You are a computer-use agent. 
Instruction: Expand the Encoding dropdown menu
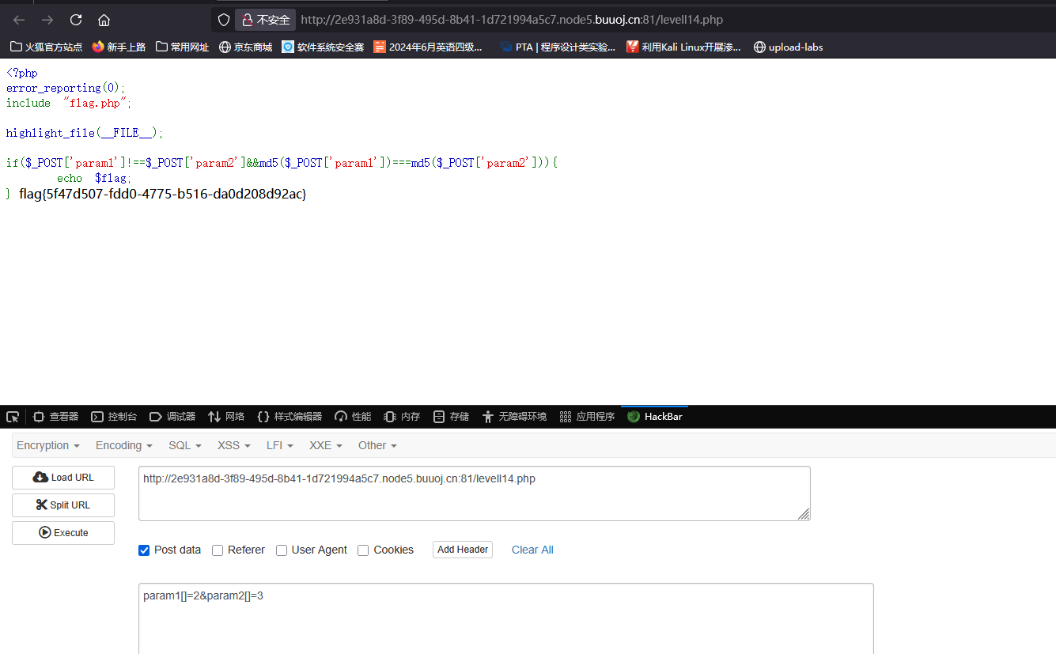coord(124,445)
